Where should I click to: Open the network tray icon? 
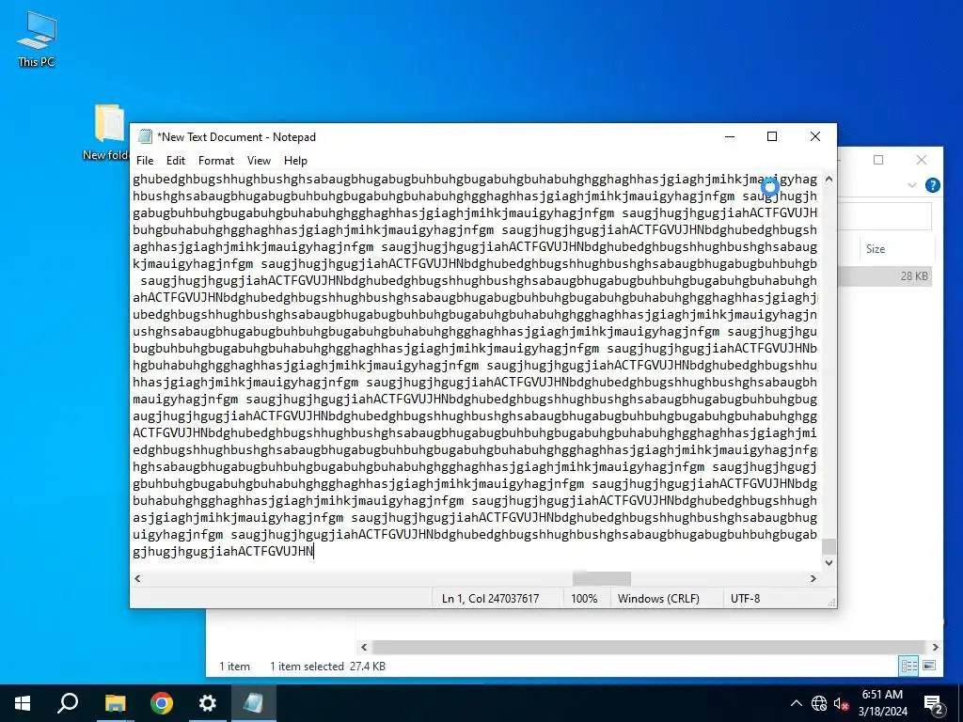click(819, 703)
